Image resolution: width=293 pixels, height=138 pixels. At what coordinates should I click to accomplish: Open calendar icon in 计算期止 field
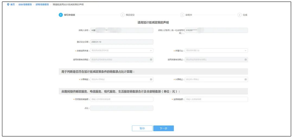tap(246, 79)
